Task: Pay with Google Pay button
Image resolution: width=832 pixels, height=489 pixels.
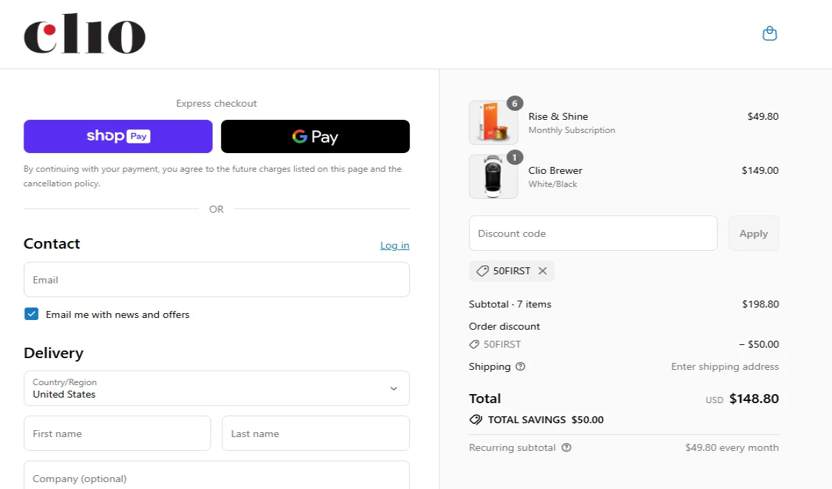Action: pos(315,136)
